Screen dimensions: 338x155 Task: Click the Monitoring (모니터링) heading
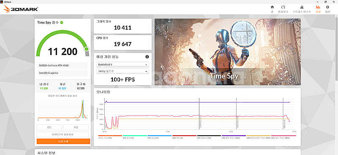click(103, 92)
